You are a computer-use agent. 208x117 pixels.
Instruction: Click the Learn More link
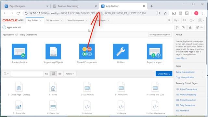(x=181, y=58)
